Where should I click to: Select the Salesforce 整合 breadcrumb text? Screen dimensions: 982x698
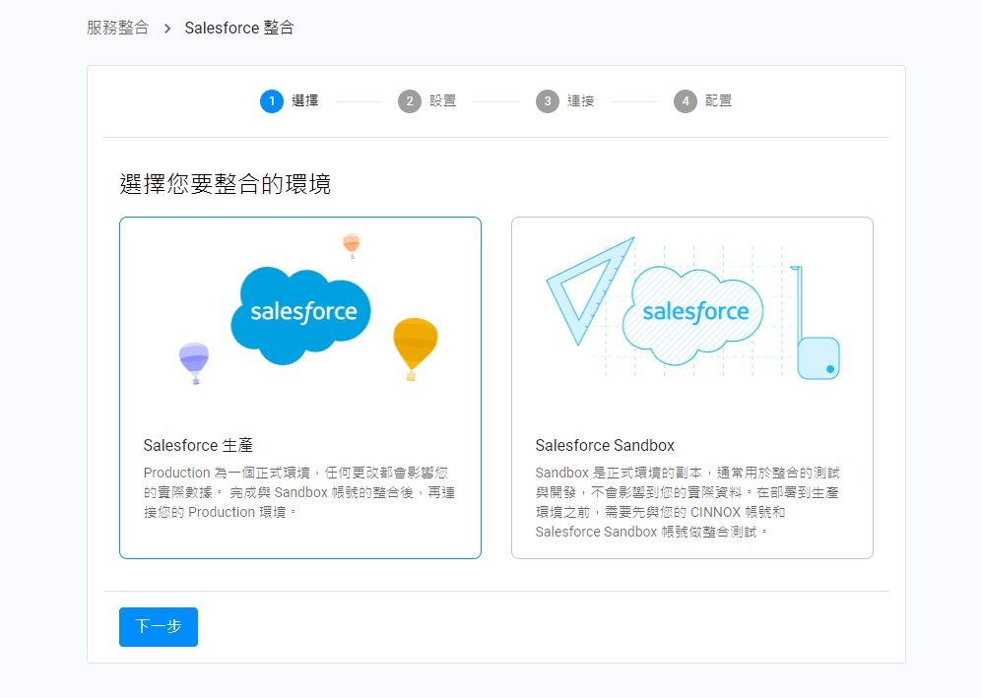[239, 28]
